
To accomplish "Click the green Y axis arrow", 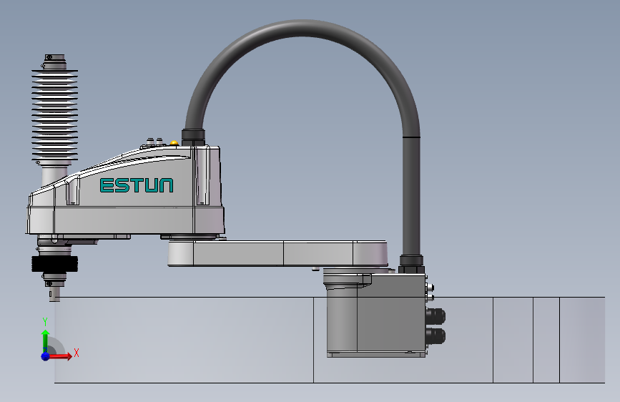I will click(45, 340).
